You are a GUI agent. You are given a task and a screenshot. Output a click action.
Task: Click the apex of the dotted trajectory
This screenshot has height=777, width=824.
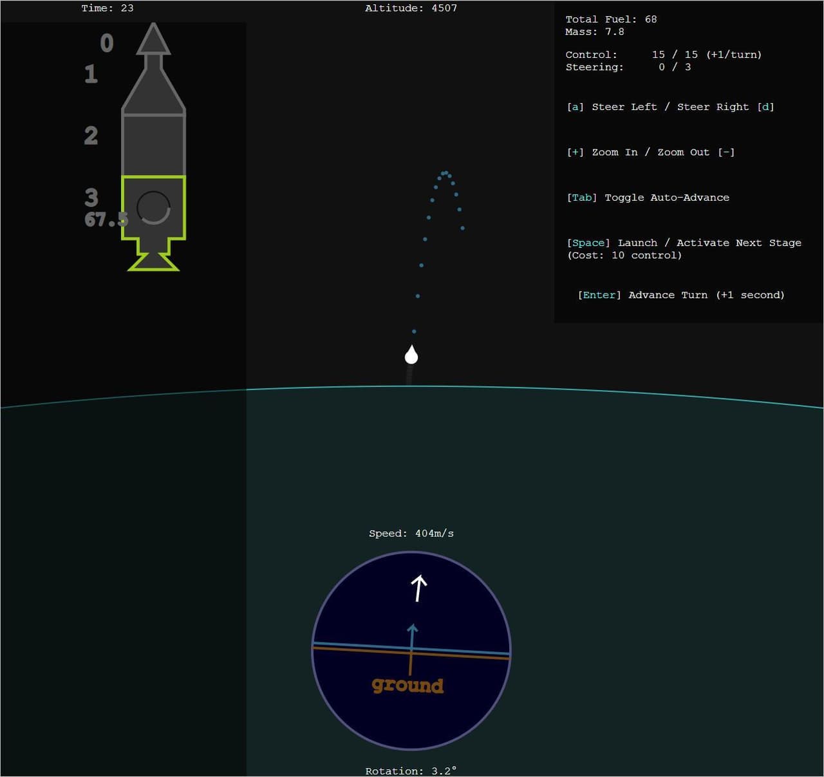445,173
